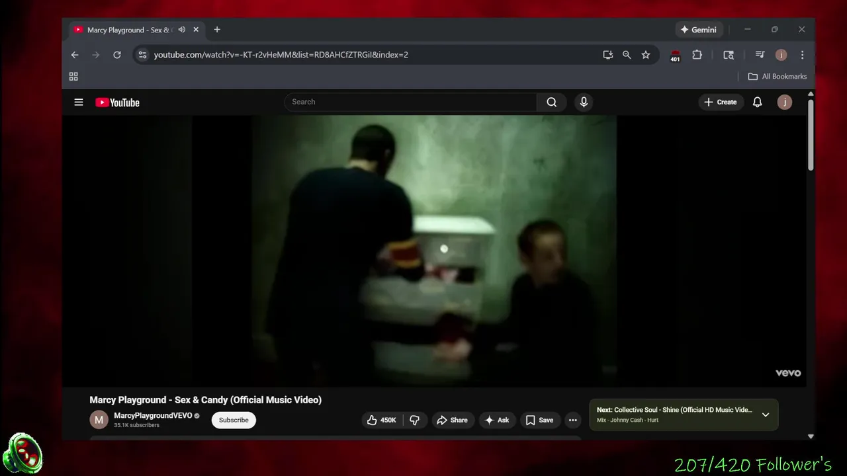Image resolution: width=847 pixels, height=476 pixels.
Task: Open the YouTube hamburger guide menu
Action: point(79,102)
